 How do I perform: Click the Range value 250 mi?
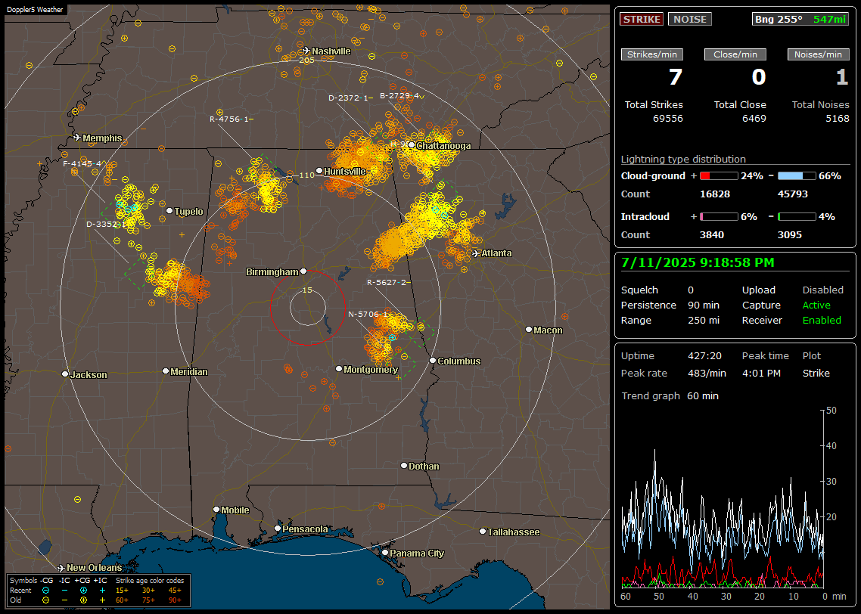[x=704, y=320]
